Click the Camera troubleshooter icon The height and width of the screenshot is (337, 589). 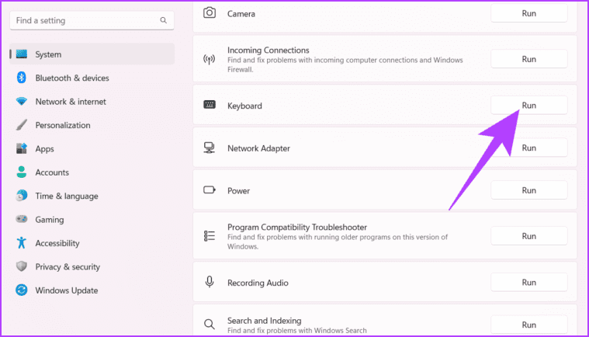pos(210,12)
